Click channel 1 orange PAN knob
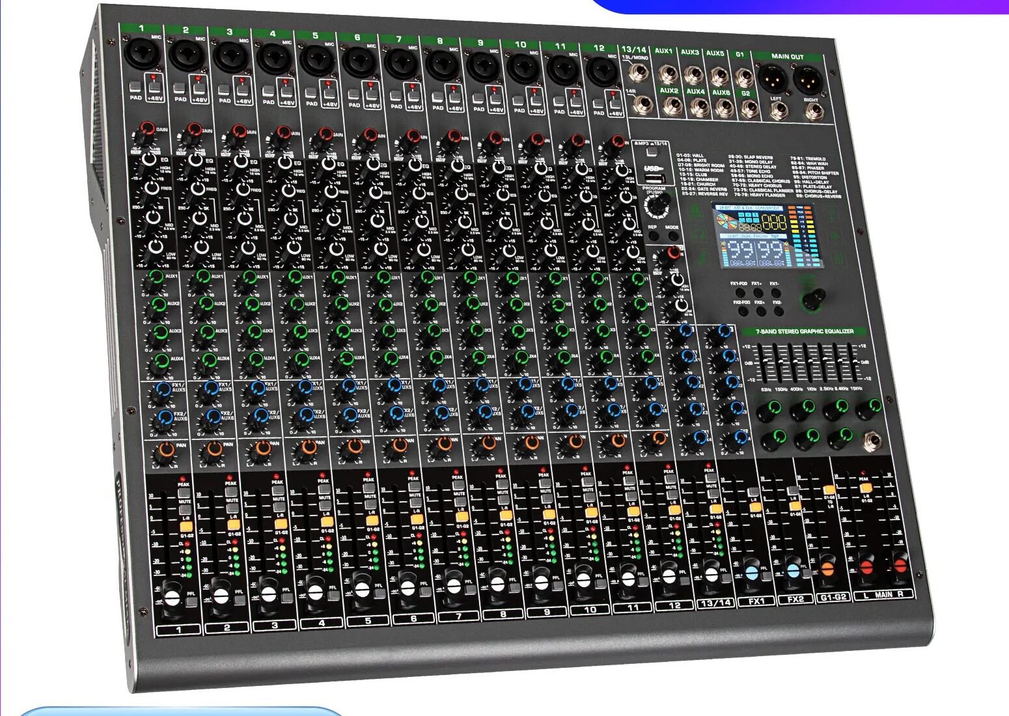The height and width of the screenshot is (716, 1009). point(166,450)
